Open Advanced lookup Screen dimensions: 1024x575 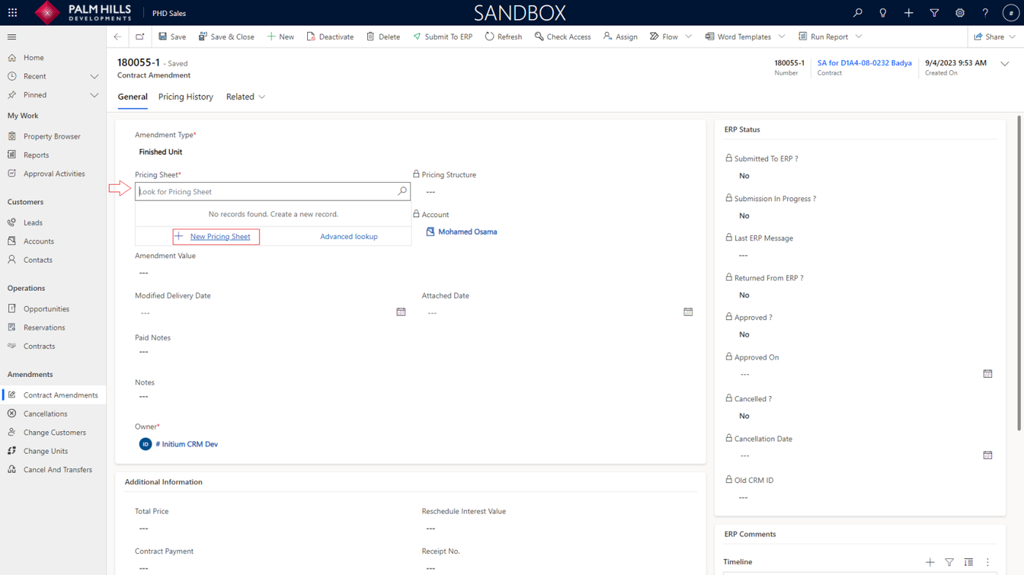(x=349, y=237)
